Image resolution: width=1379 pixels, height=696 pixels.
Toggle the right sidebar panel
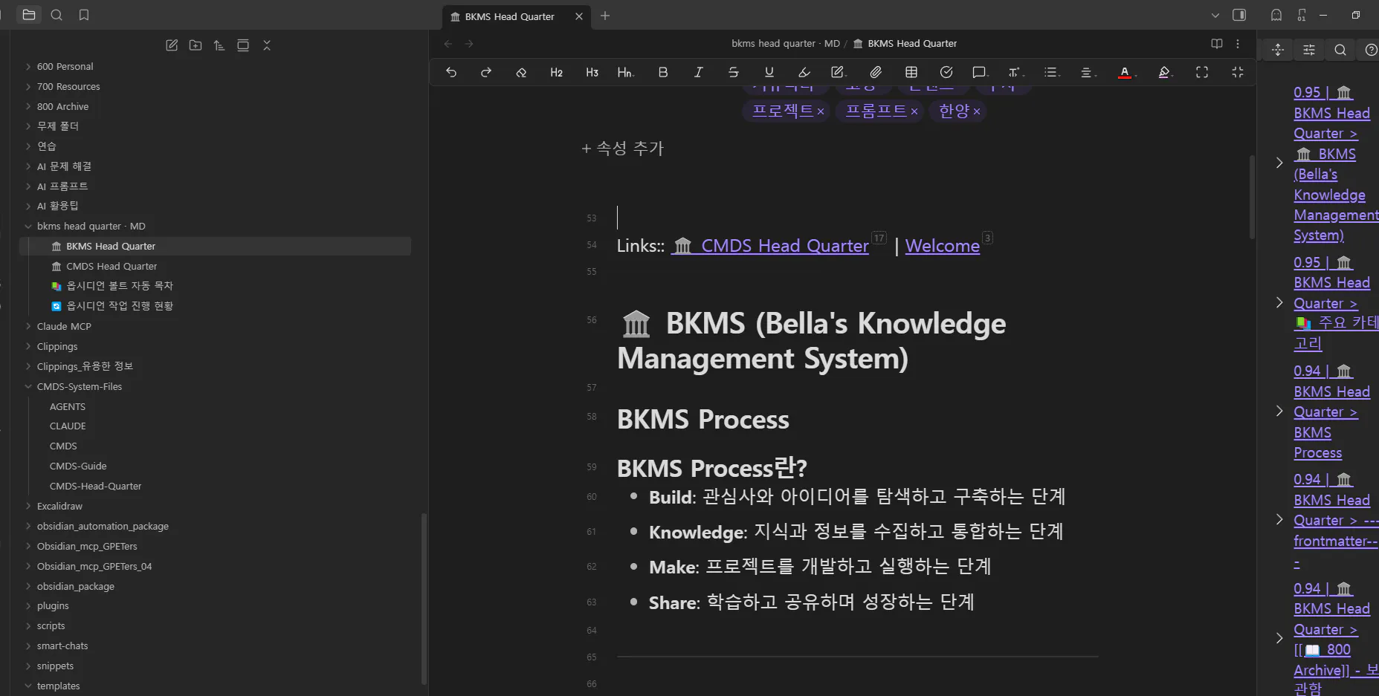pos(1239,15)
